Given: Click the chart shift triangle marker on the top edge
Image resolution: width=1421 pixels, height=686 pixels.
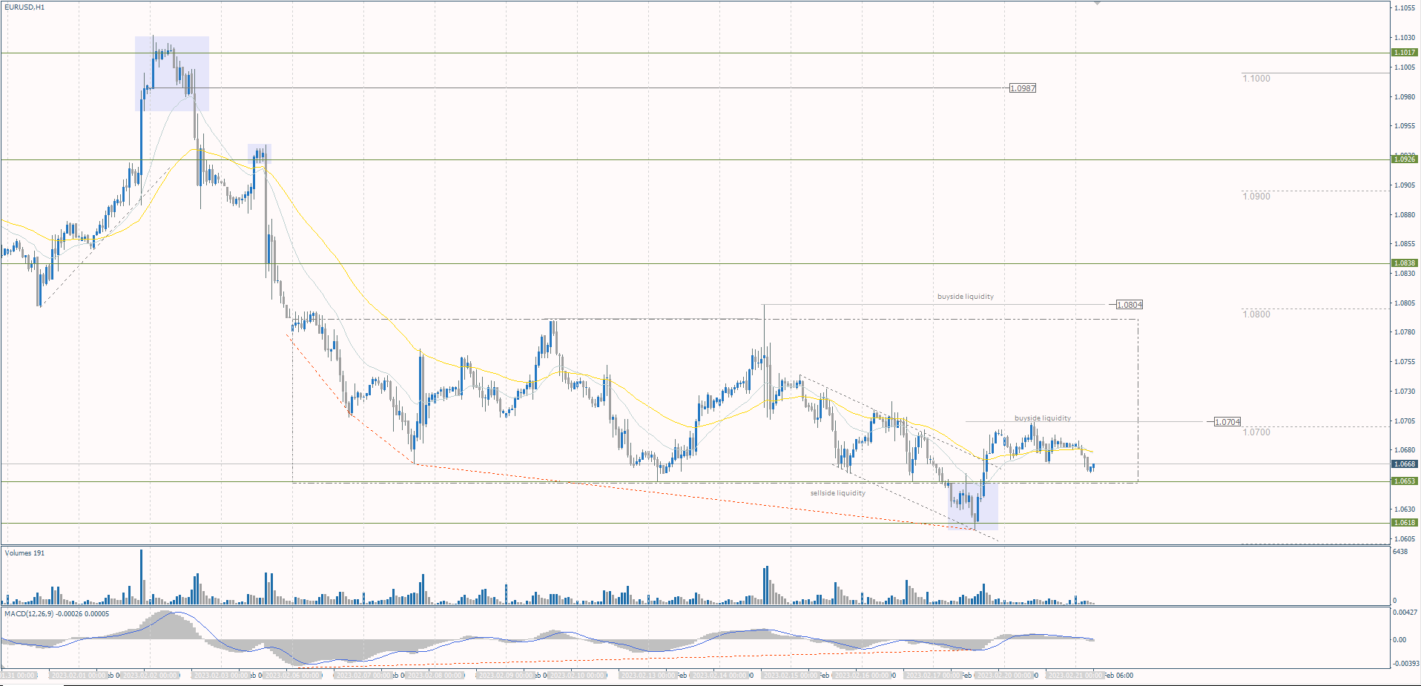Looking at the screenshot, I should (1098, 3).
